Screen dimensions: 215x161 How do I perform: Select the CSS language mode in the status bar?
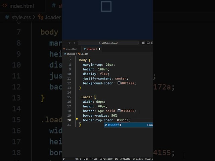click(x=94, y=159)
